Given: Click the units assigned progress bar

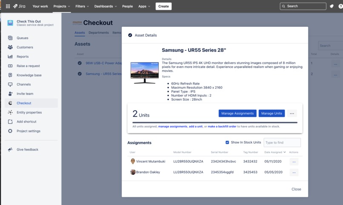Looking at the screenshot, I should click(x=215, y=122).
